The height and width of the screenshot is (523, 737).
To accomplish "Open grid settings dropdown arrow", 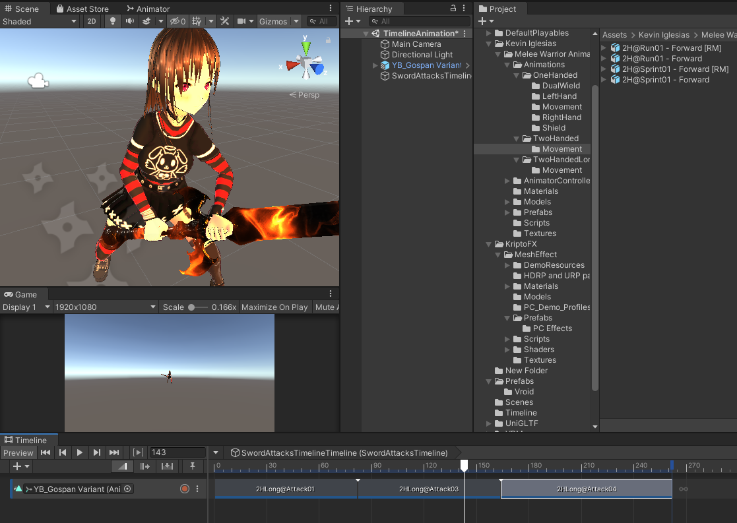I will coord(211,21).
